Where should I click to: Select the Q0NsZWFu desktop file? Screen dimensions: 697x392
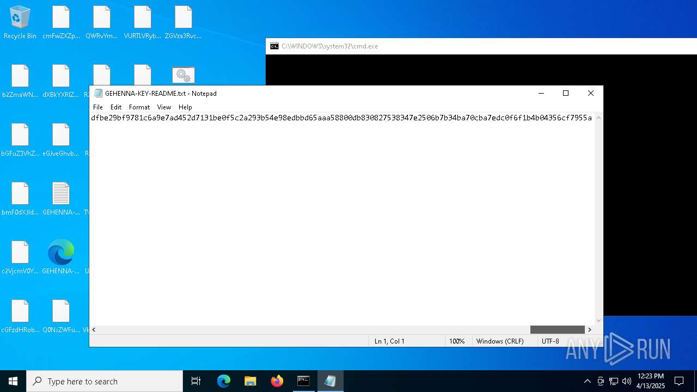coord(61,316)
